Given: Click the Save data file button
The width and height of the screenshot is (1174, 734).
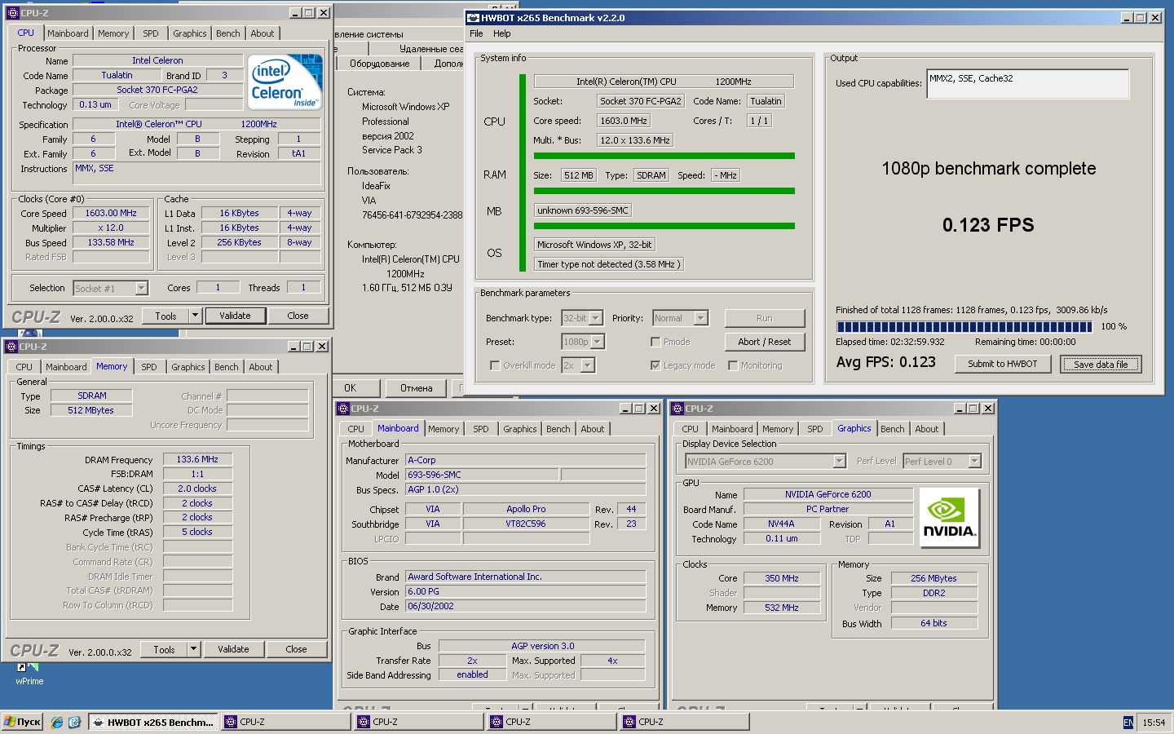Looking at the screenshot, I should [x=1101, y=364].
